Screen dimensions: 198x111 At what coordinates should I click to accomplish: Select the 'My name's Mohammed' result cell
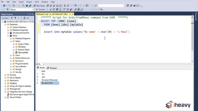pos(49,80)
